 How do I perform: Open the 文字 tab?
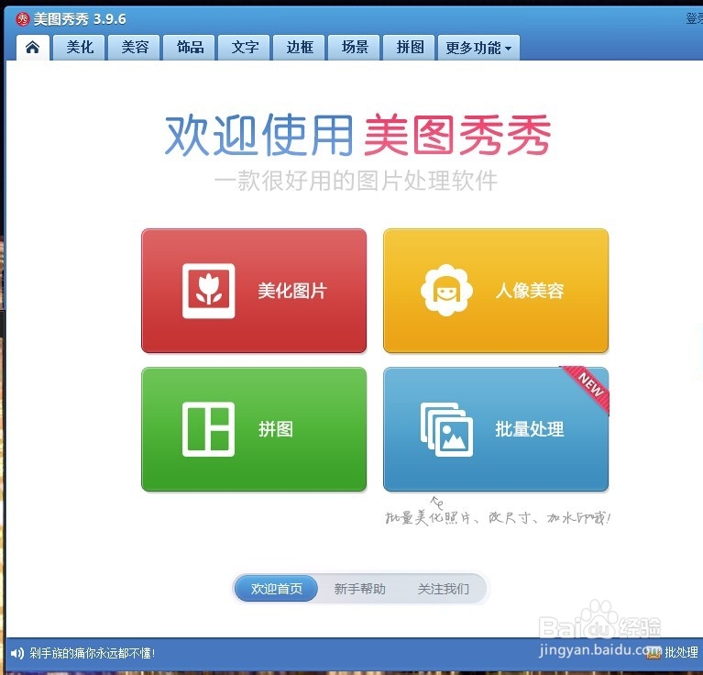[245, 47]
